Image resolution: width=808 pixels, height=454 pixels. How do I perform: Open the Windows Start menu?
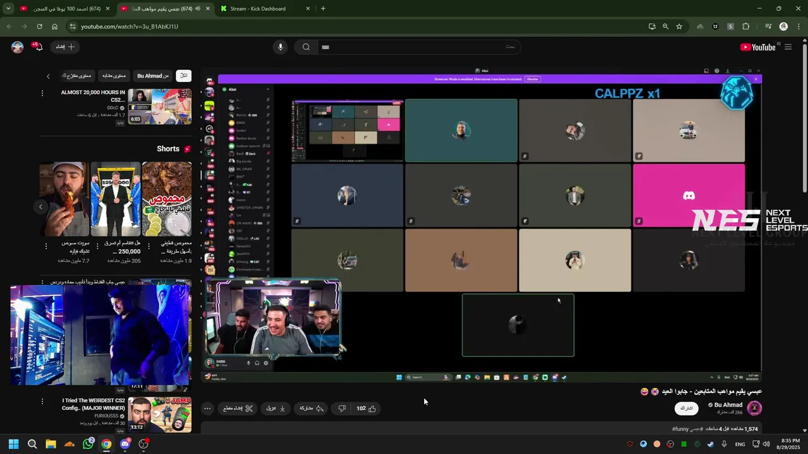point(13,444)
